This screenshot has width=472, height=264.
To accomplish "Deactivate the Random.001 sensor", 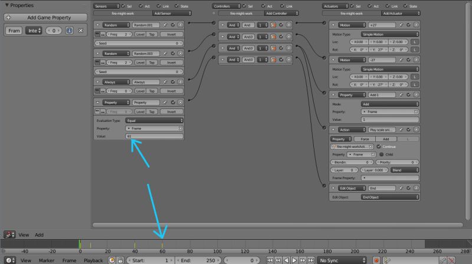I will 173,25.
